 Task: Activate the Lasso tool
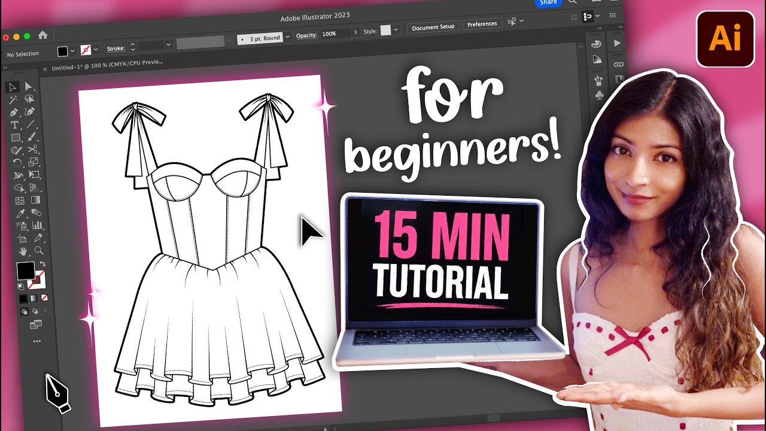click(29, 99)
